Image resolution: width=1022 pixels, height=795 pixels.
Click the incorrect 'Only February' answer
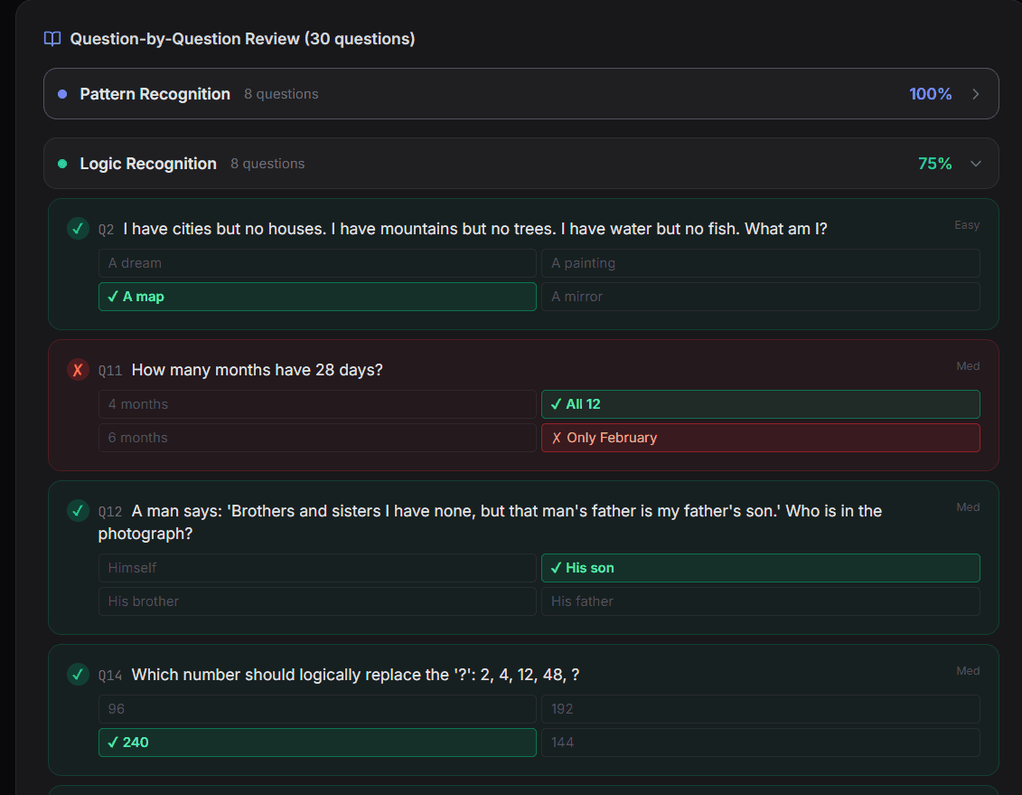click(x=760, y=437)
